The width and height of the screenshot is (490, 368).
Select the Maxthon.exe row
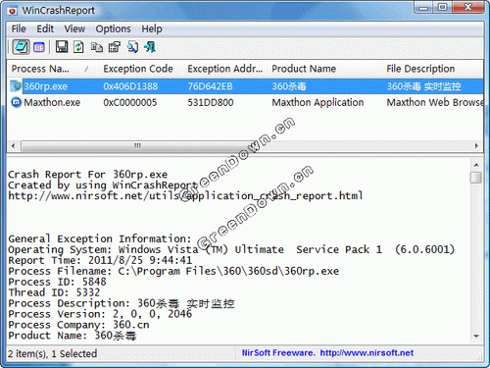(245, 102)
